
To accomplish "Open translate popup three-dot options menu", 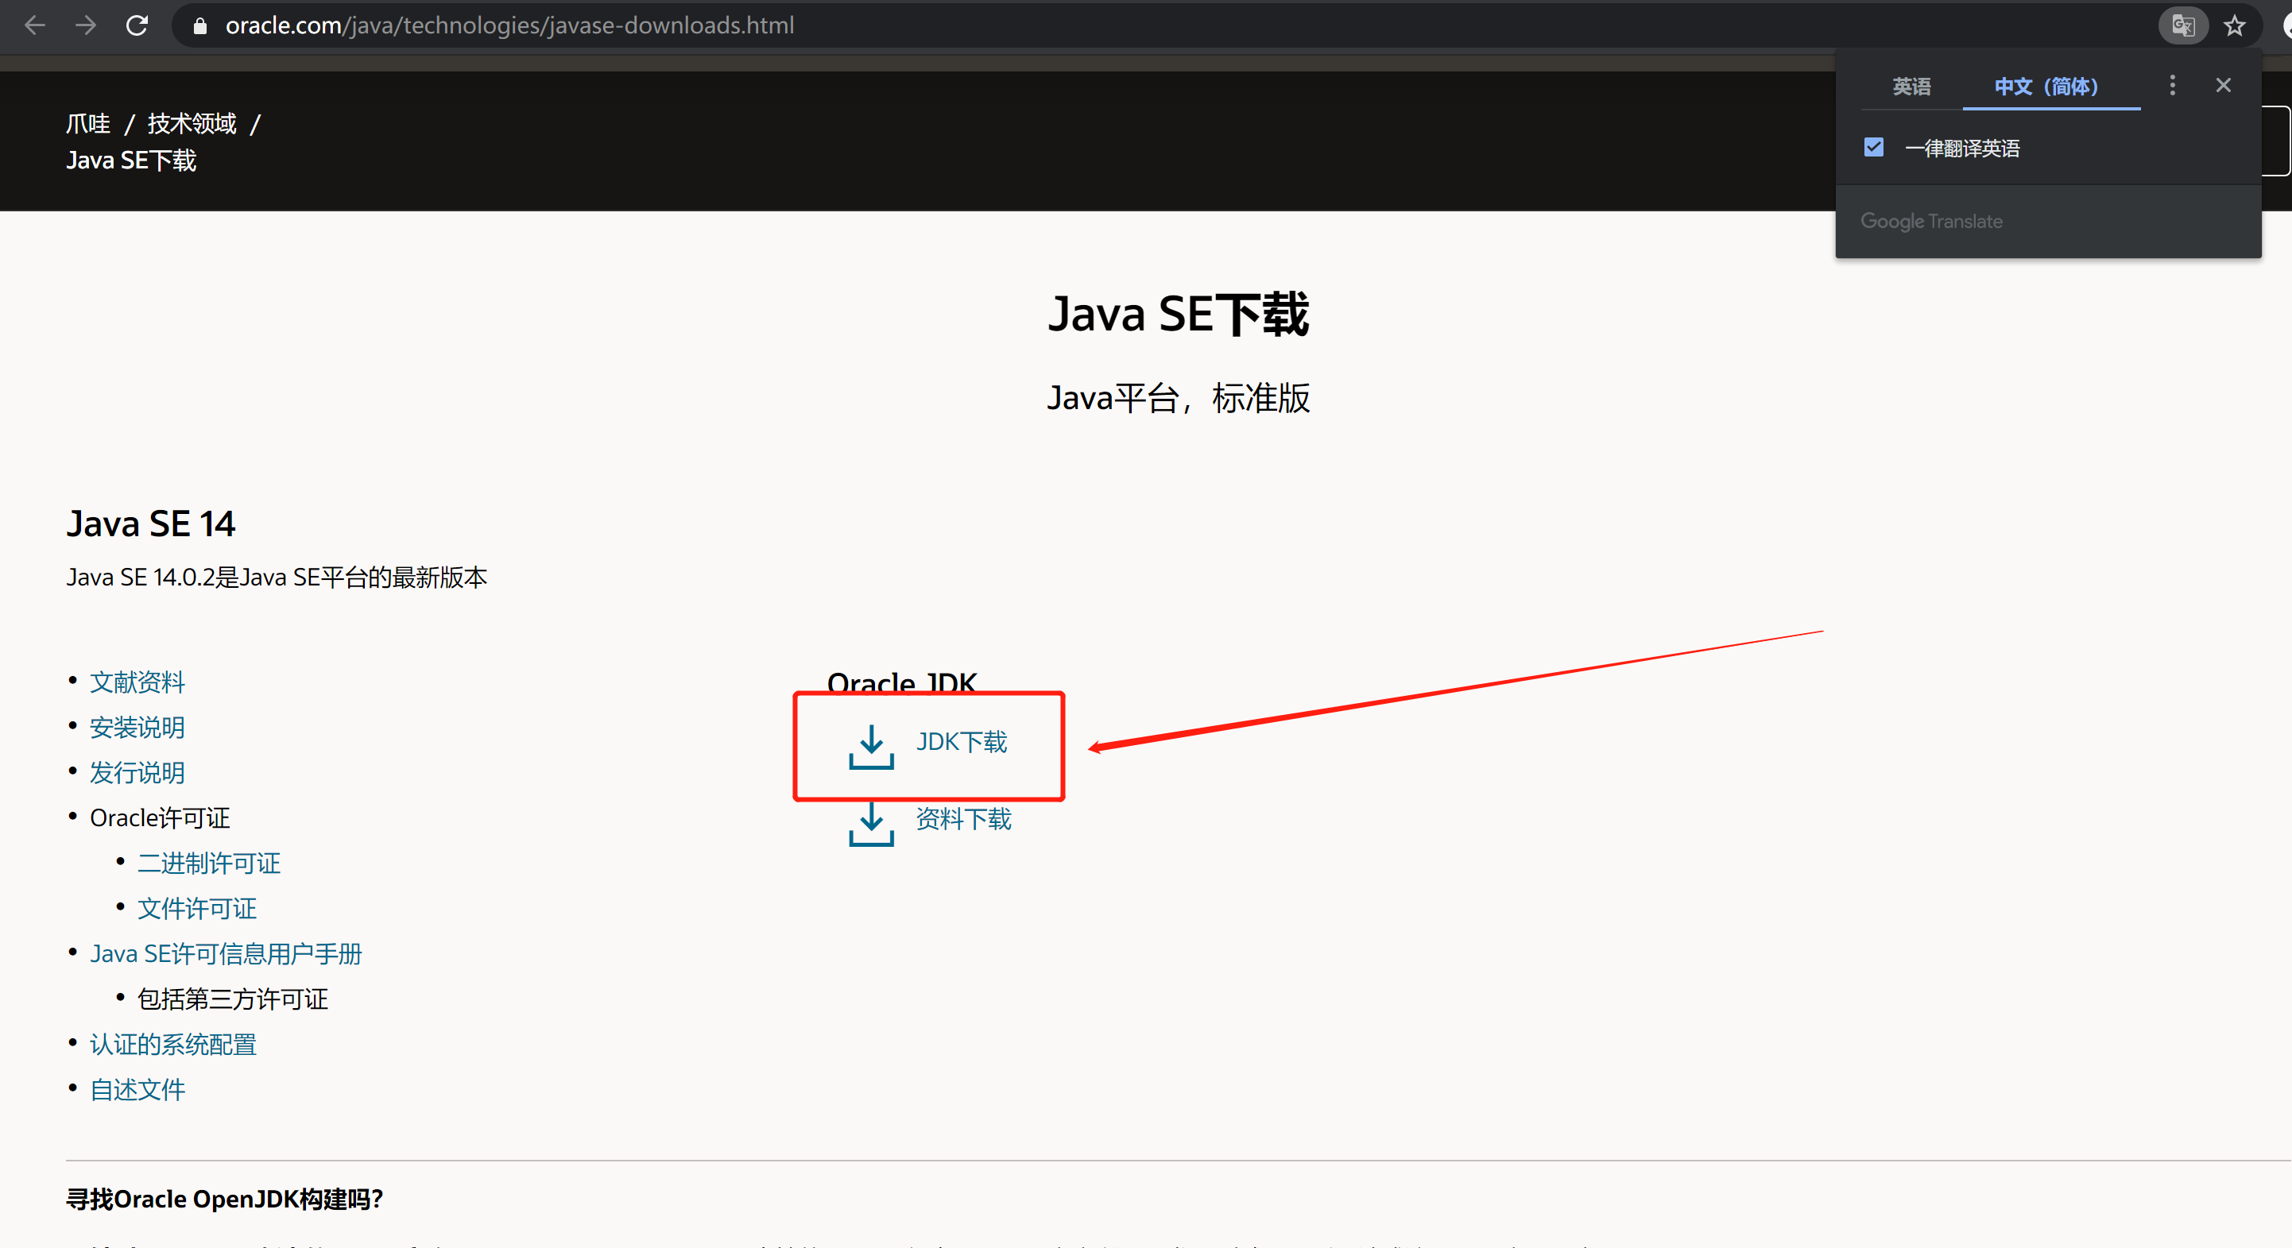I will coord(2172,85).
